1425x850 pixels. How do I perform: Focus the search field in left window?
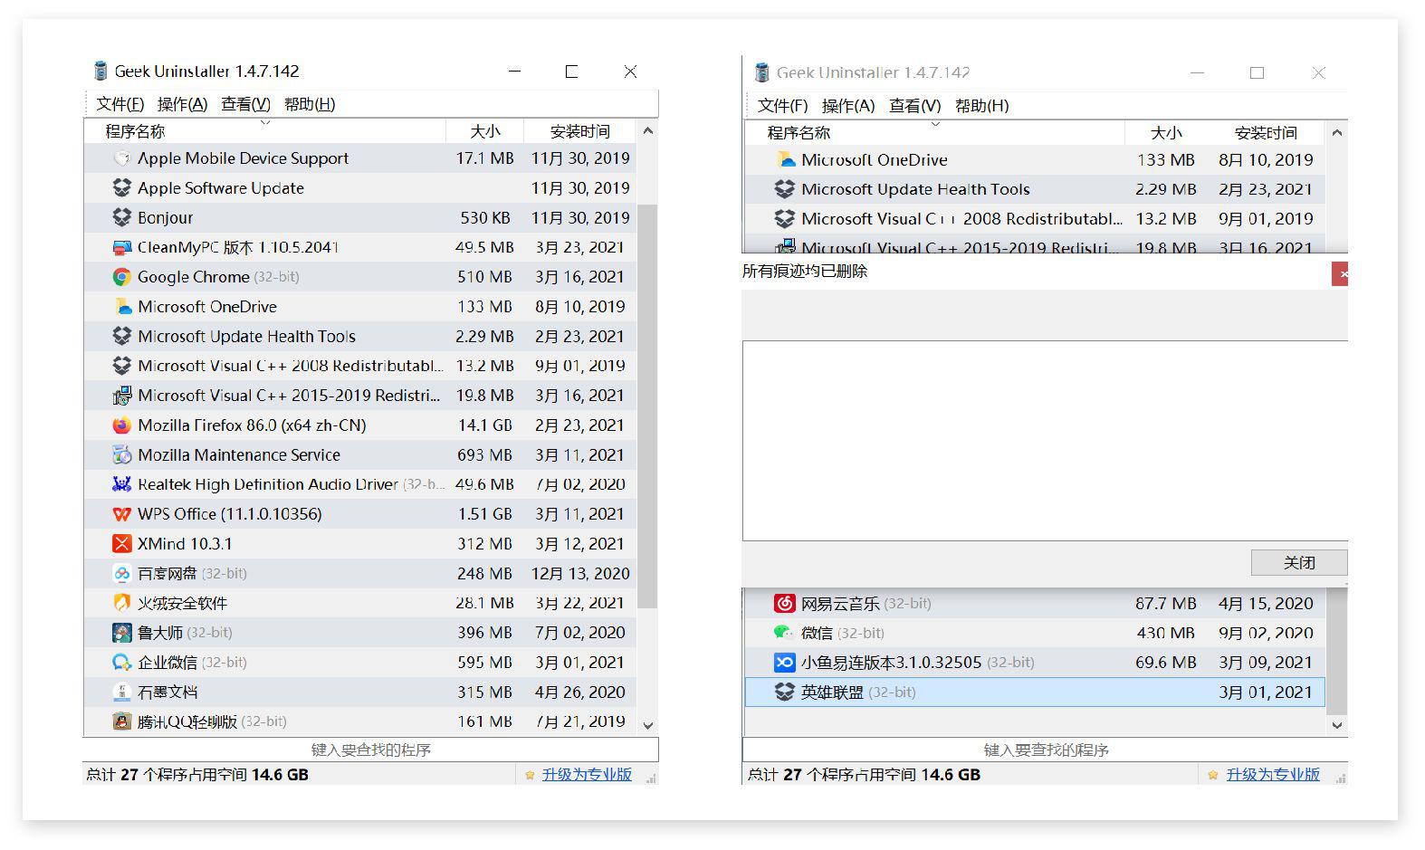click(x=370, y=750)
